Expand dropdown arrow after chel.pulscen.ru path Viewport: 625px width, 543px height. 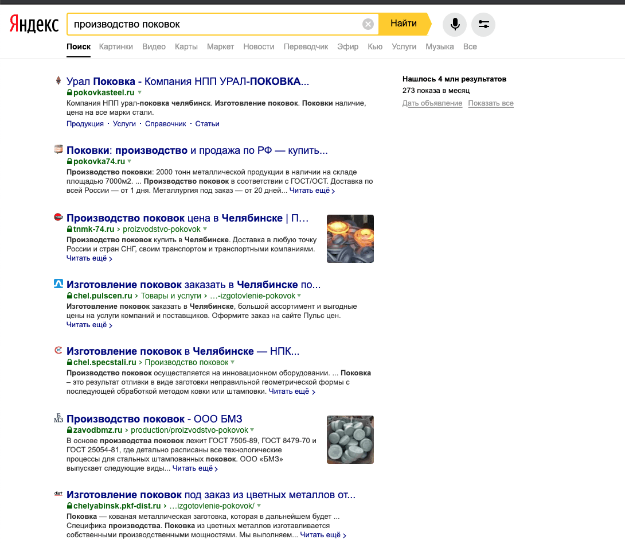pyautogui.click(x=299, y=296)
